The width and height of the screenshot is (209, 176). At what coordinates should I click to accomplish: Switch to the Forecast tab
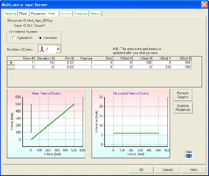coord(81,13)
